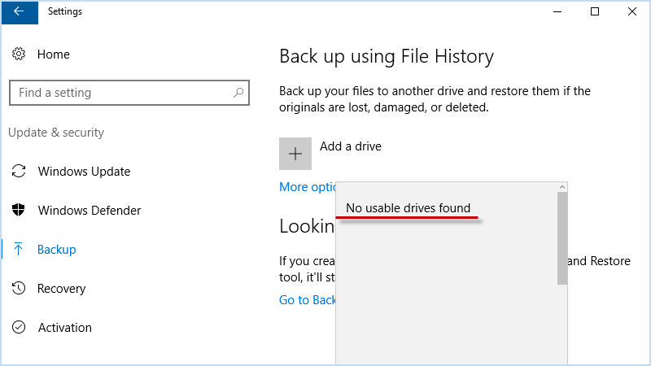651x366 pixels.
Task: Open Windows Update section
Action: tap(84, 172)
